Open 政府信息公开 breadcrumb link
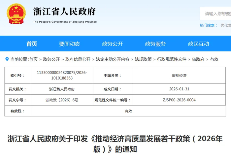Image resolution: width=231 pixels, height=156 pixels. coord(78,59)
